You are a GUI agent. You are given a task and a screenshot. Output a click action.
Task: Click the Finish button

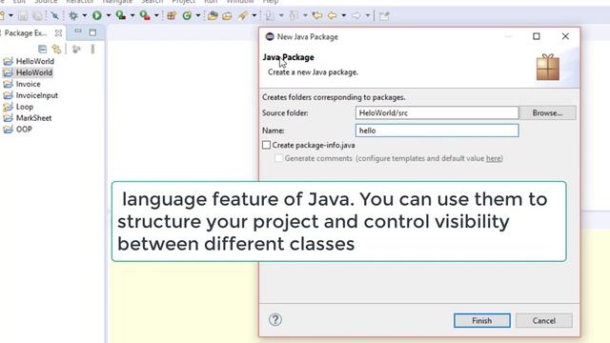pyautogui.click(x=481, y=320)
